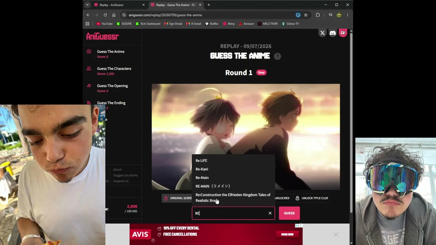Viewport: 436px width, 245px height.
Task: Click the browser address bar URL
Action: point(165,15)
